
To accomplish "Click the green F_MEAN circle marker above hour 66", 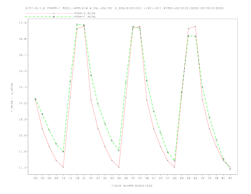I will (189, 36).
